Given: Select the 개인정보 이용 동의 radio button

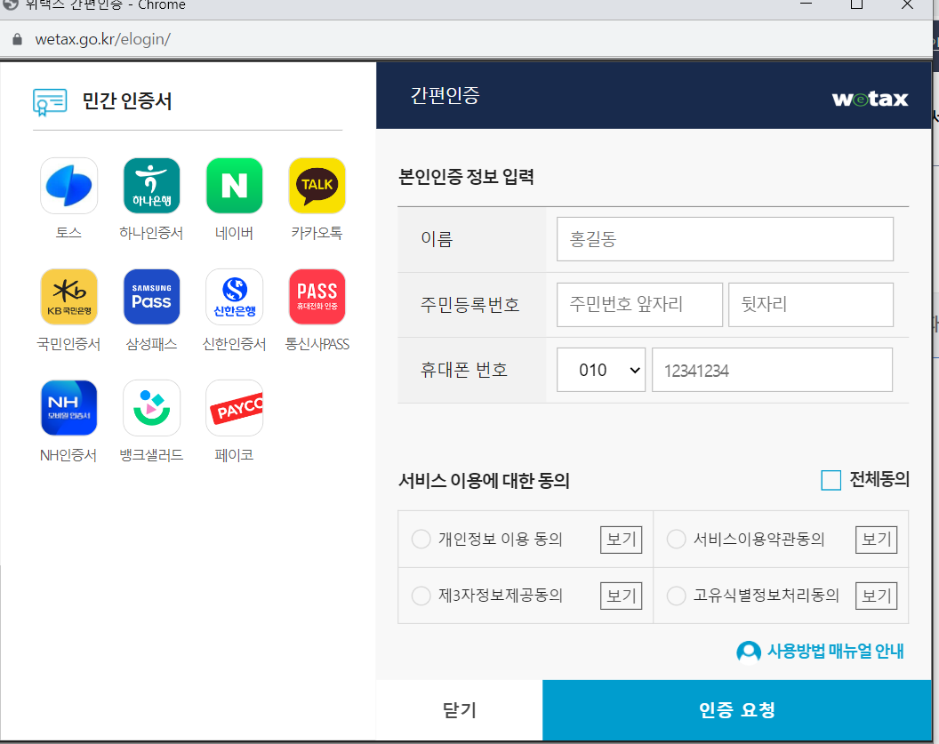Looking at the screenshot, I should 421,540.
